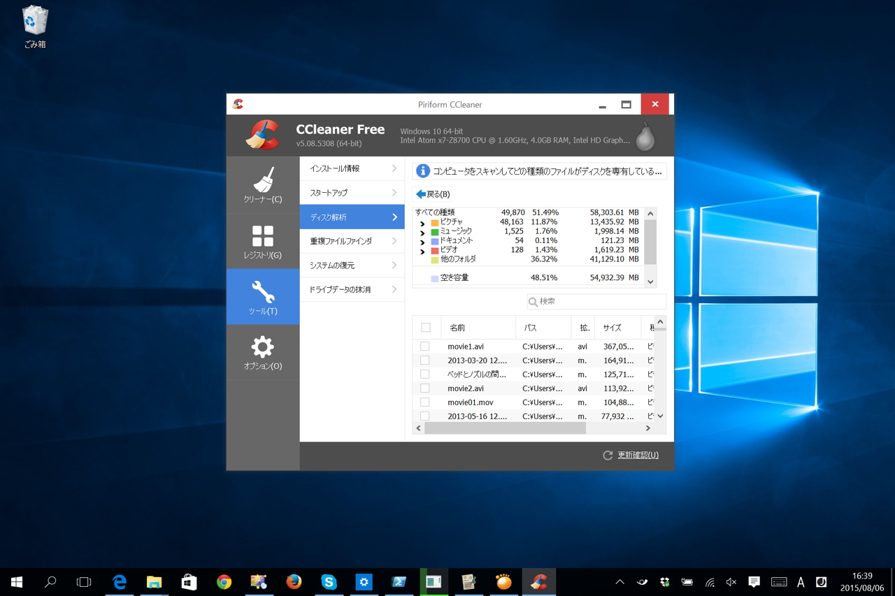Open the Windows Store taskbar icon

[x=189, y=581]
